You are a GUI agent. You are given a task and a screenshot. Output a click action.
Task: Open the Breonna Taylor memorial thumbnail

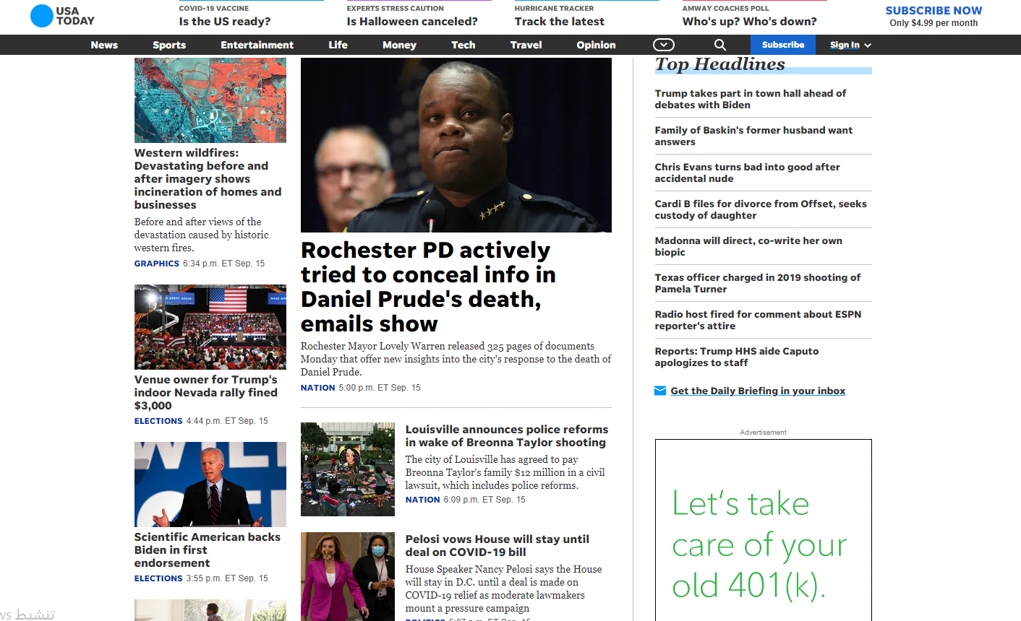(x=348, y=469)
